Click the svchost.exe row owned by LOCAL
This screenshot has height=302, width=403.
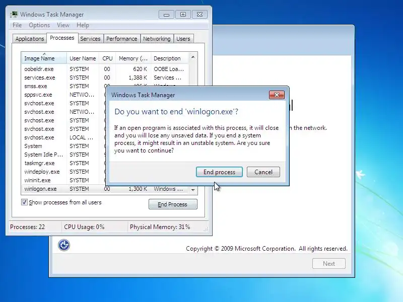point(64,137)
